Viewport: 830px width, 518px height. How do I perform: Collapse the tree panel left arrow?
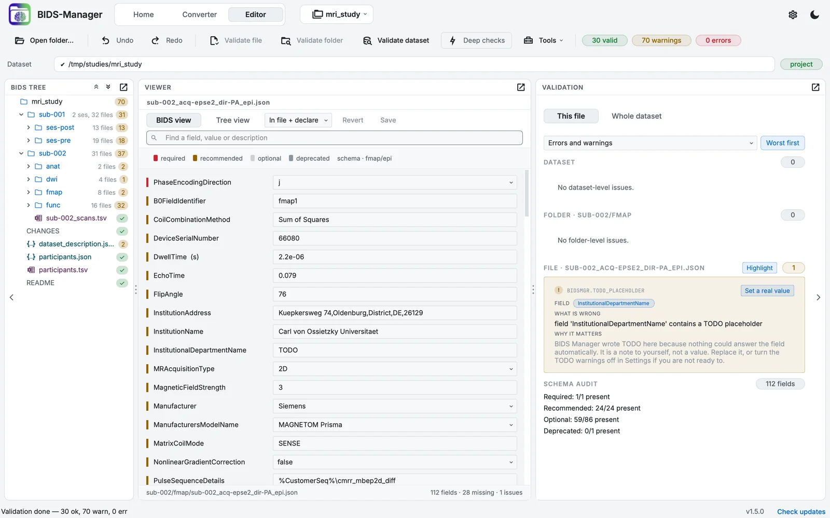click(11, 297)
